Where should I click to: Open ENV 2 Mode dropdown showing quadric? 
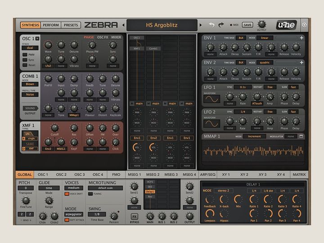coord(265,63)
